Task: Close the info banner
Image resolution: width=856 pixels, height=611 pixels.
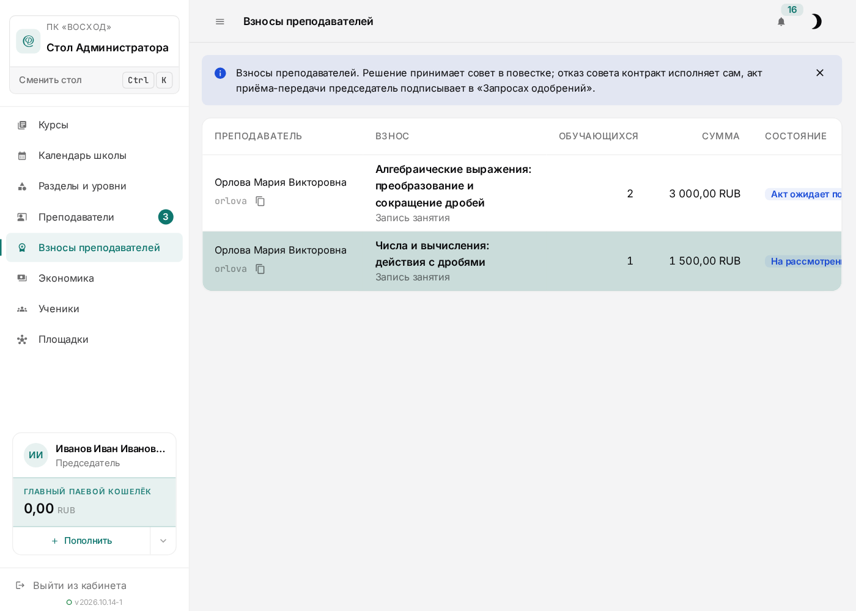Action: (820, 73)
